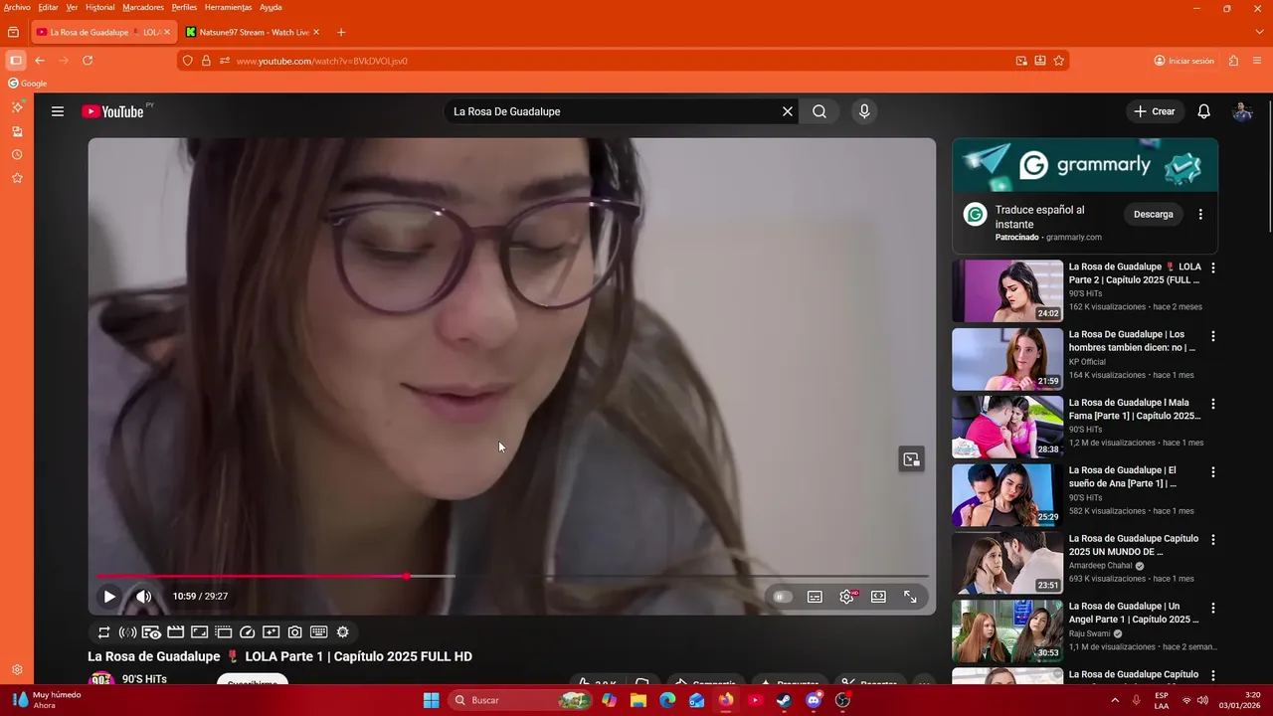Click the 90'S HiTs channel name
This screenshot has height=716, width=1273.
point(144,679)
